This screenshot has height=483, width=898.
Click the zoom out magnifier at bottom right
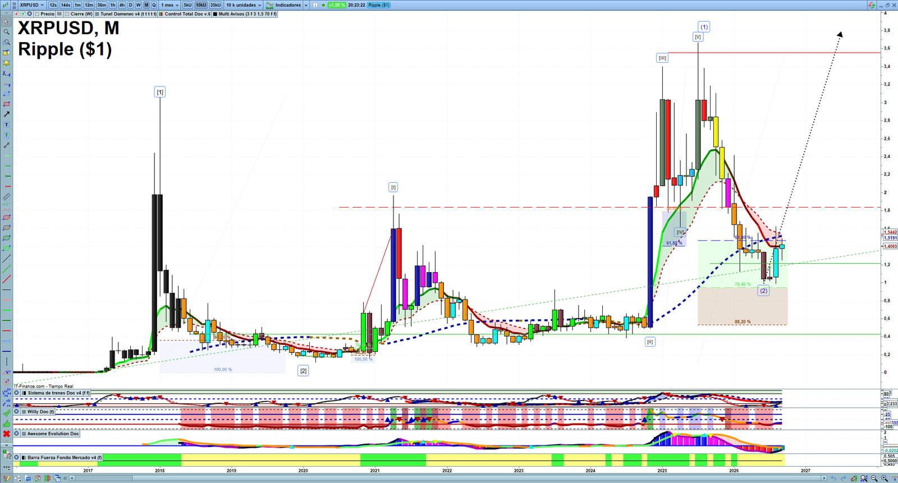point(874,478)
